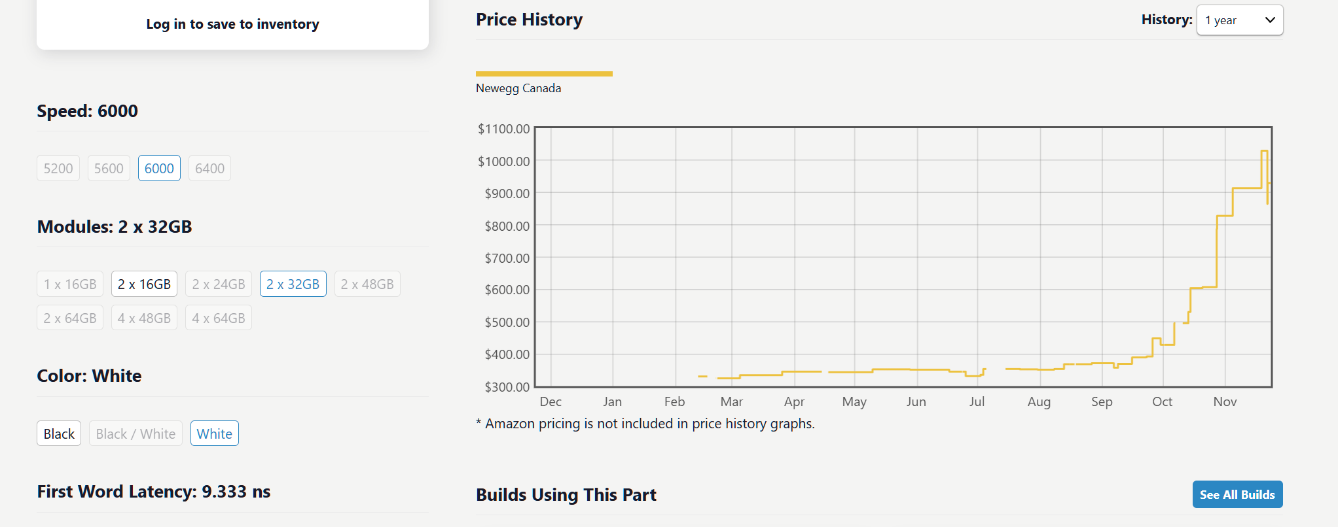1338x527 pixels.
Task: Select the 5600 speed option
Action: pyautogui.click(x=109, y=169)
